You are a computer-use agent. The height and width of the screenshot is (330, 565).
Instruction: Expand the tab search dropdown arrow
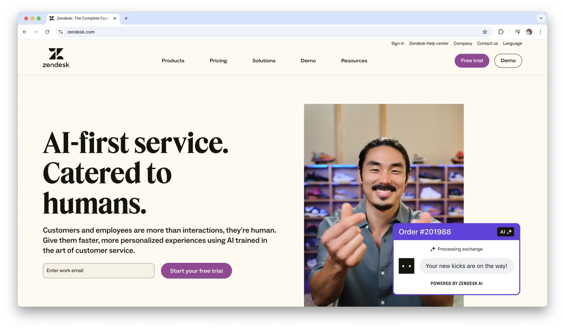pyautogui.click(x=541, y=18)
